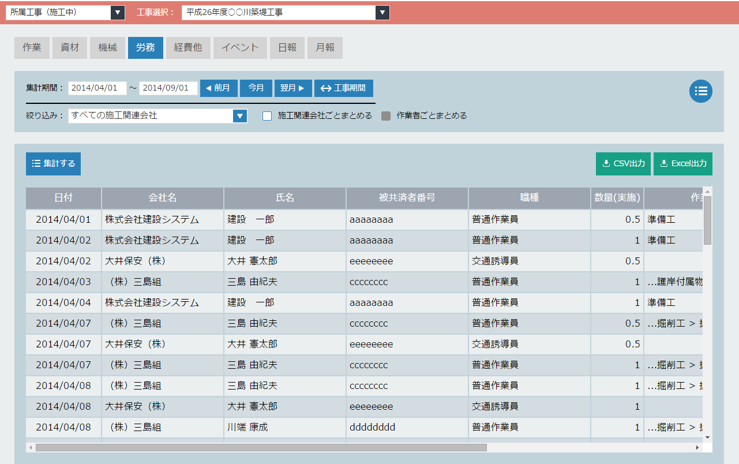Click 川端 康成 name cell
The width and height of the screenshot is (739, 464).
tap(285, 428)
